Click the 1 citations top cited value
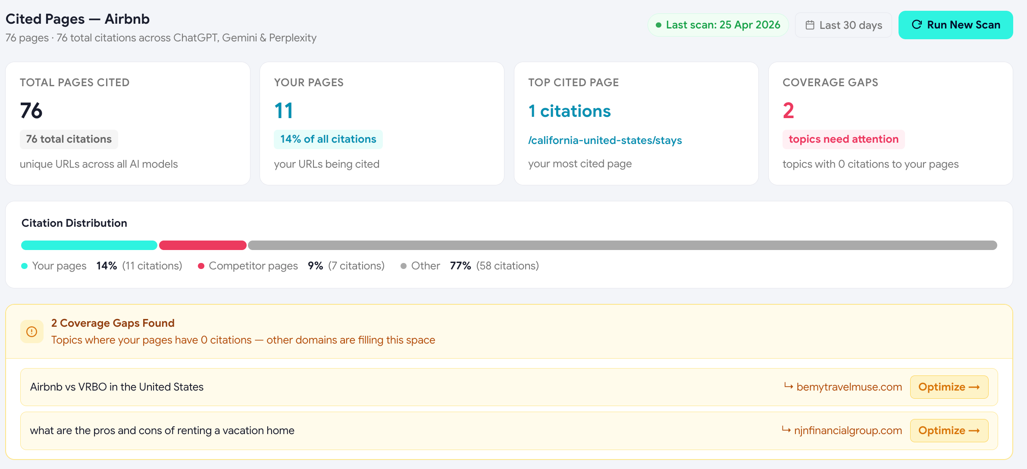 (570, 111)
